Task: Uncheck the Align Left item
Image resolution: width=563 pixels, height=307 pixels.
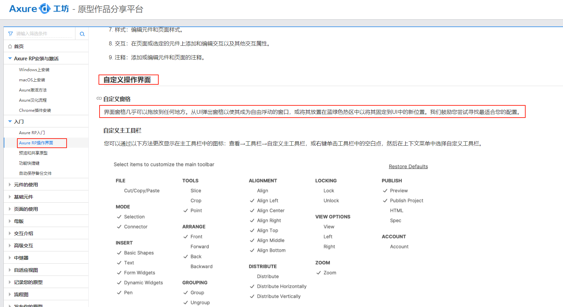Action: [x=264, y=201]
